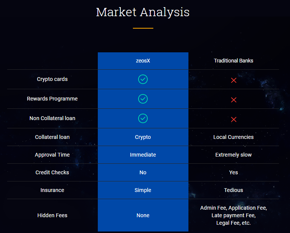Click the Crypto cell under zeosX
Screen dimensions: 290x233
(143, 137)
